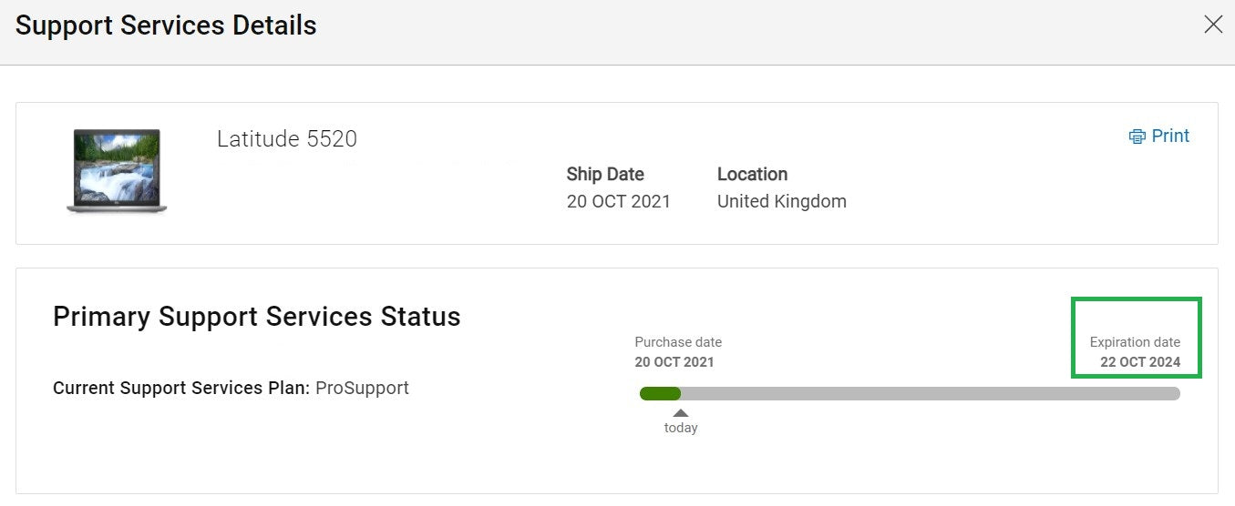Click the Purchase date 20 OCT 2021
The width and height of the screenshot is (1235, 506).
tap(674, 362)
